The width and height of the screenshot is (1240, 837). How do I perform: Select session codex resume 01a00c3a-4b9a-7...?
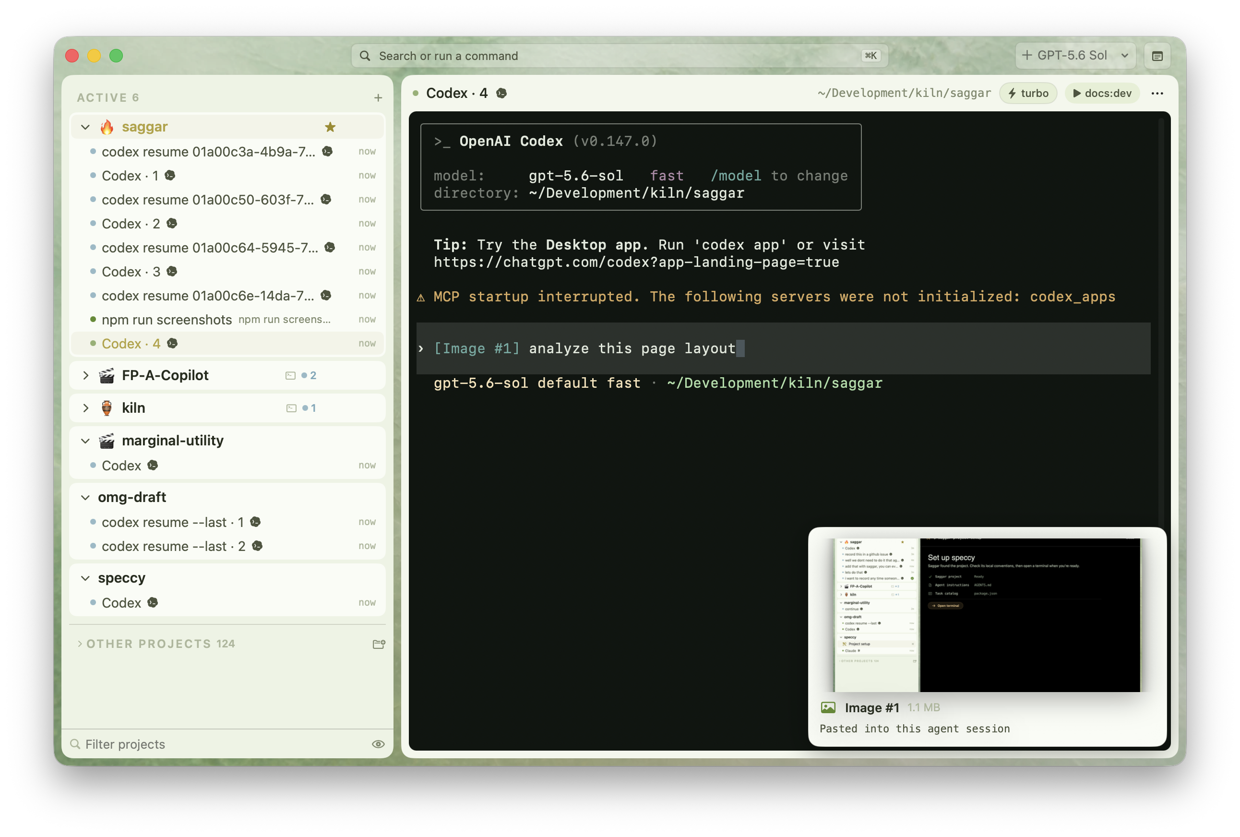click(x=227, y=152)
